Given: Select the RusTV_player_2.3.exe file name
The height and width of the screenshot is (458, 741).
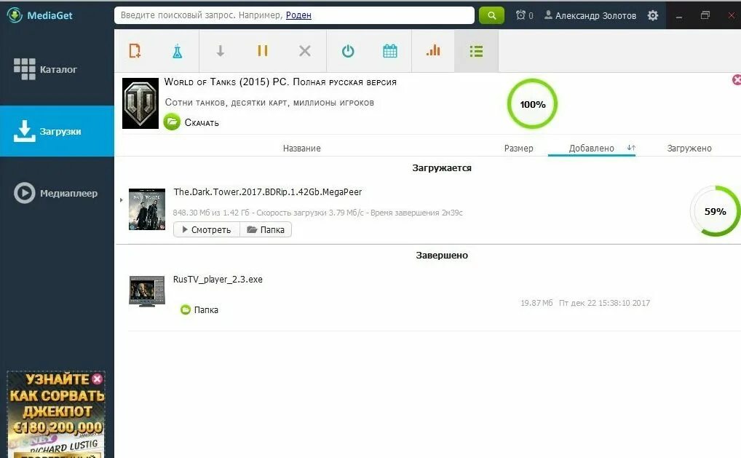Looking at the screenshot, I should (218, 280).
